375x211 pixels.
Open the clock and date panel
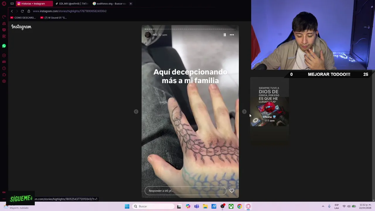365,206
